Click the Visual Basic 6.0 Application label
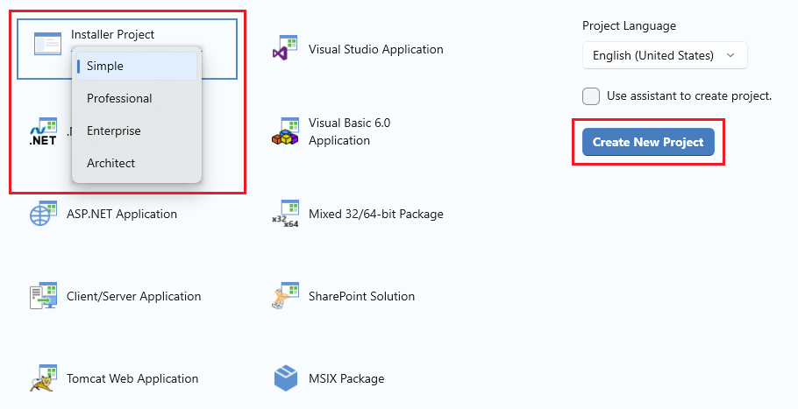This screenshot has height=409, width=798. (349, 131)
